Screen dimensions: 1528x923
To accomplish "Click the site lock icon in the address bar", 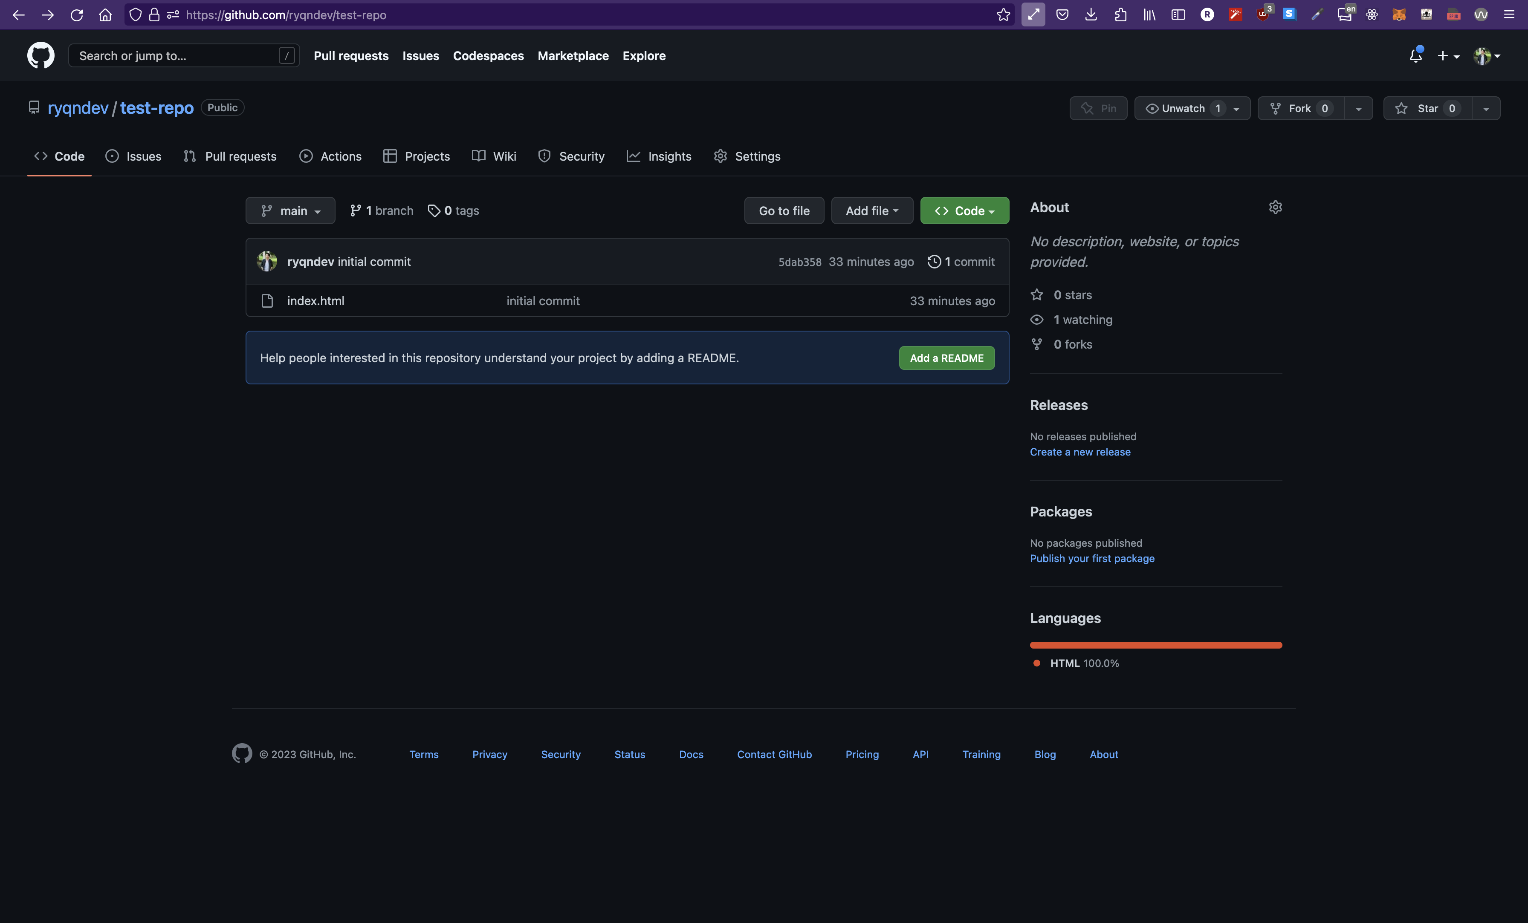I will 154,15.
